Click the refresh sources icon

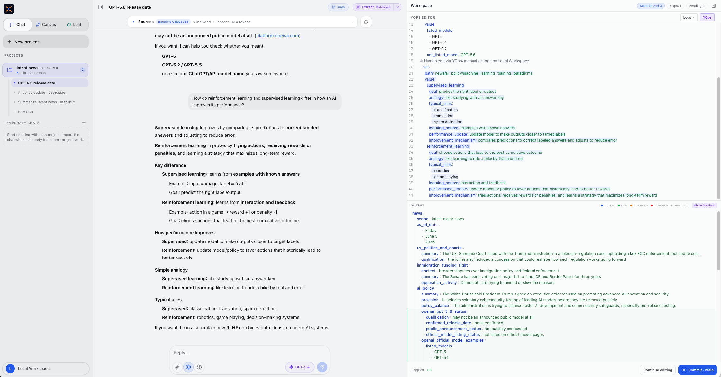click(366, 22)
